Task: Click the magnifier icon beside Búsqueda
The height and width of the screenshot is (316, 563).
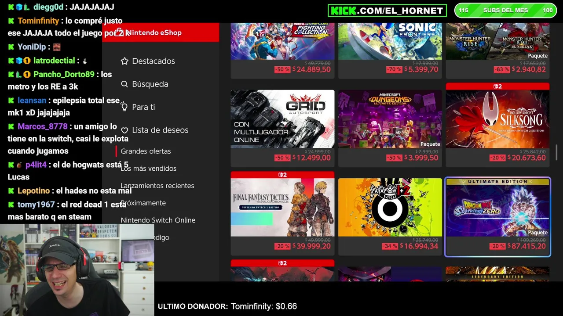Action: point(124,84)
